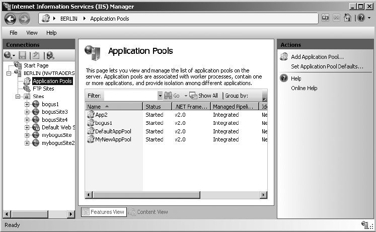
Task: Collapse the BERLIN server node
Action: (9, 73)
